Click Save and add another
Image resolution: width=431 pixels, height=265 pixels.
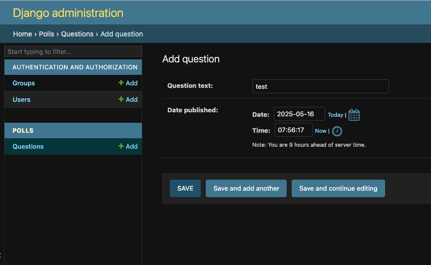[x=246, y=188]
